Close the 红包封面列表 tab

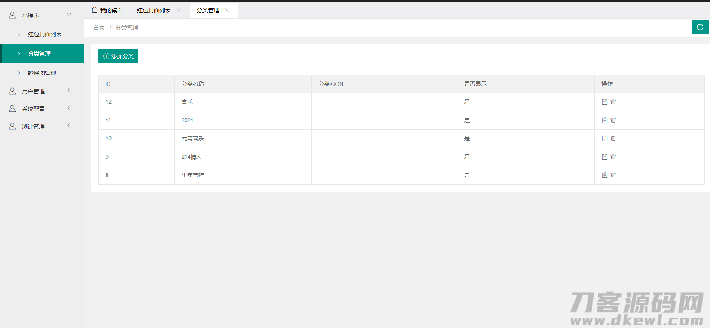tap(179, 10)
